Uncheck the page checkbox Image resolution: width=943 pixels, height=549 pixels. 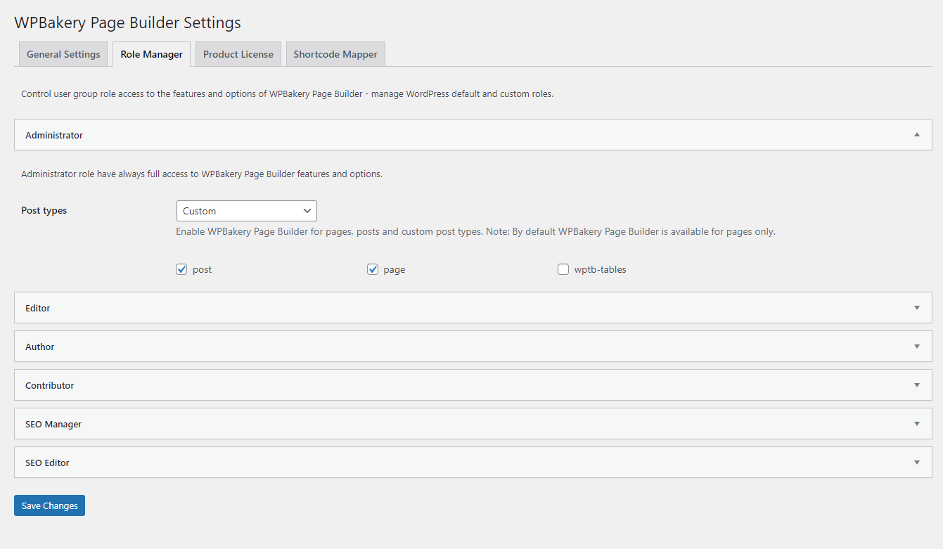pyautogui.click(x=373, y=269)
